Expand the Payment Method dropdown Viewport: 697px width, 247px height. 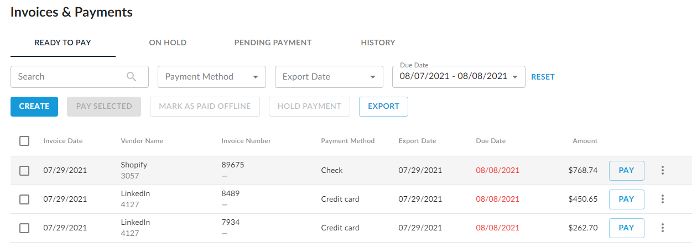point(211,77)
